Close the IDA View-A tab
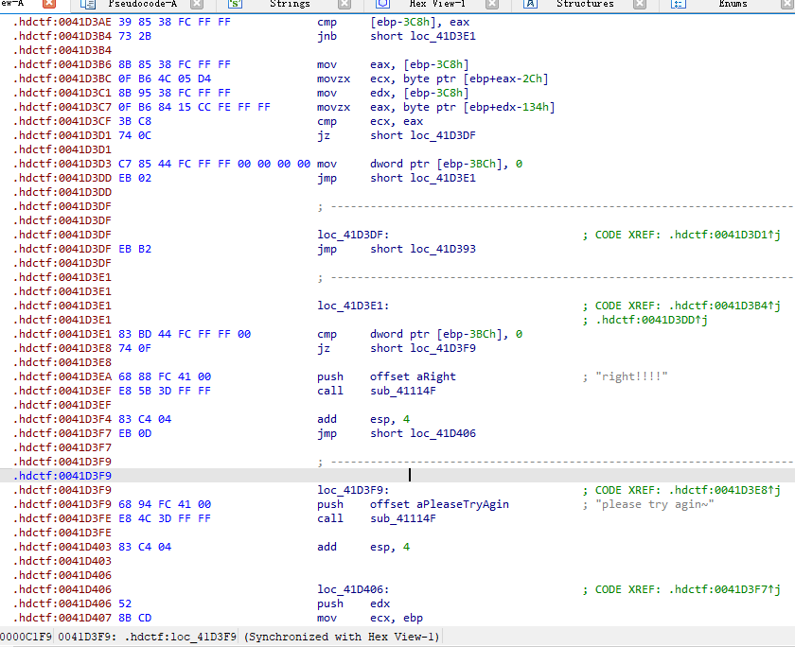The height and width of the screenshot is (647, 795). point(49,4)
